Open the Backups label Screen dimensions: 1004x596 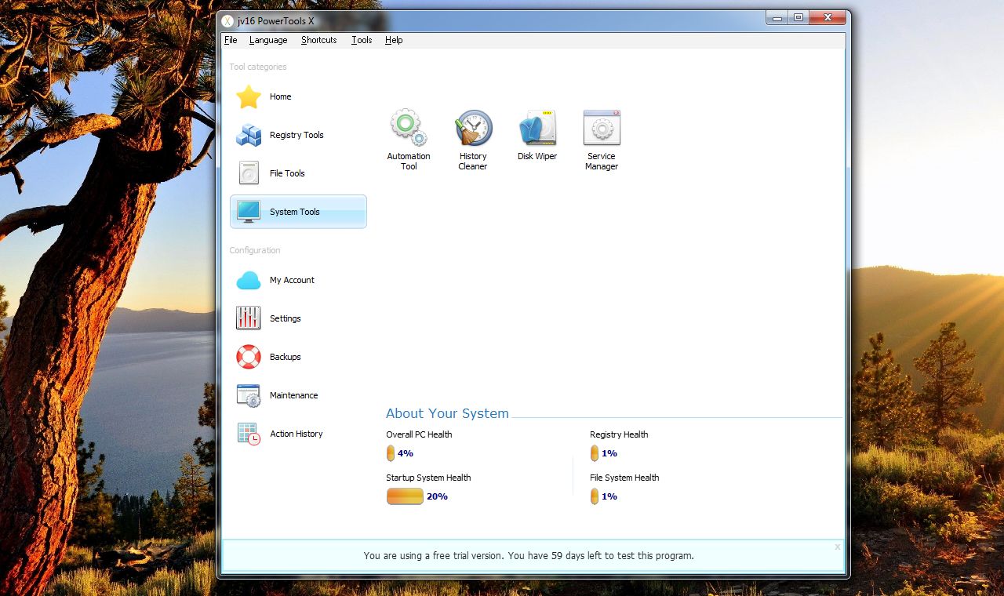[285, 357]
